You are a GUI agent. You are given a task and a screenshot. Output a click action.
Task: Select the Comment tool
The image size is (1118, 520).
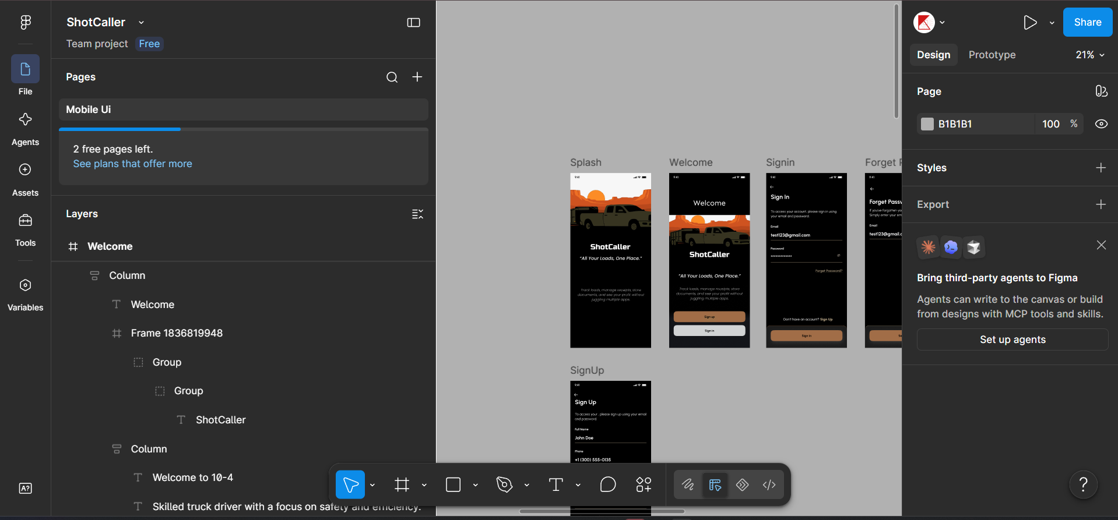pyautogui.click(x=608, y=484)
